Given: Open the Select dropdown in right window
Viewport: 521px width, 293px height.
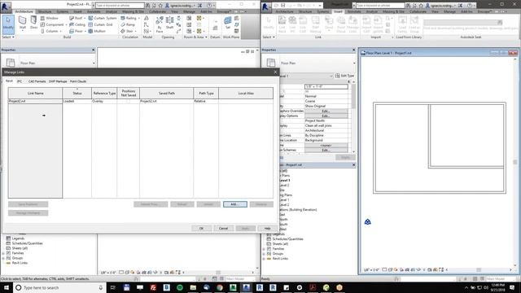Looking at the screenshot, I should (x=269, y=37).
